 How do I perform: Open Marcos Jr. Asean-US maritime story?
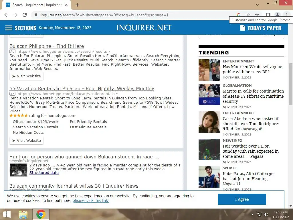[x=253, y=96]
